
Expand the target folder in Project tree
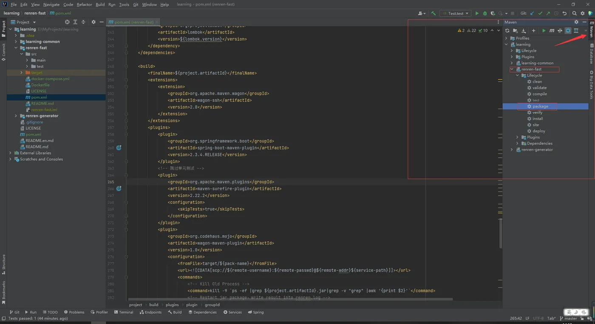coord(22,73)
